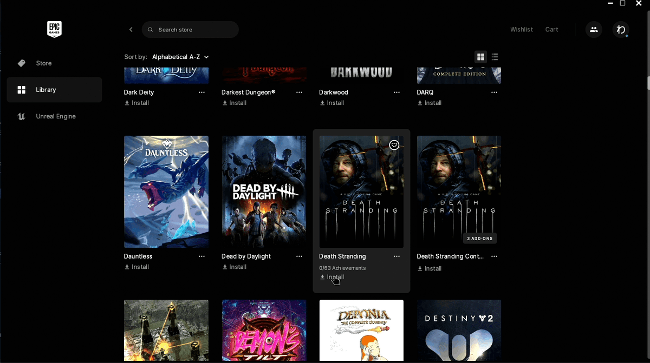Open the Dauntless cover art
This screenshot has width=650, height=363.
pos(166,192)
